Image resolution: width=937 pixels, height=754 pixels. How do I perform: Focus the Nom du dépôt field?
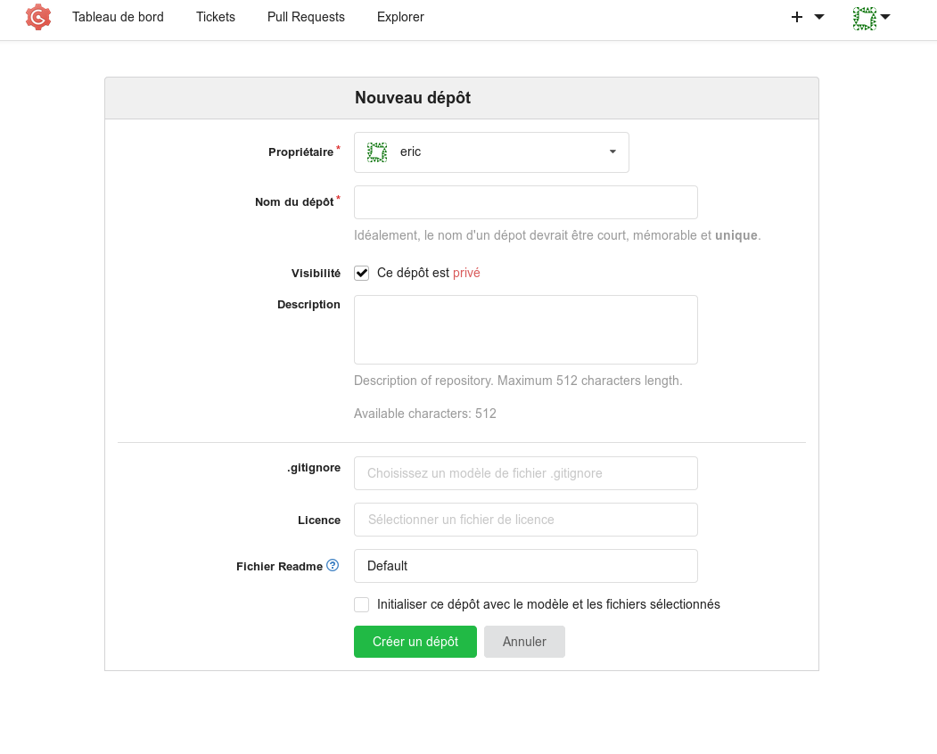point(525,202)
